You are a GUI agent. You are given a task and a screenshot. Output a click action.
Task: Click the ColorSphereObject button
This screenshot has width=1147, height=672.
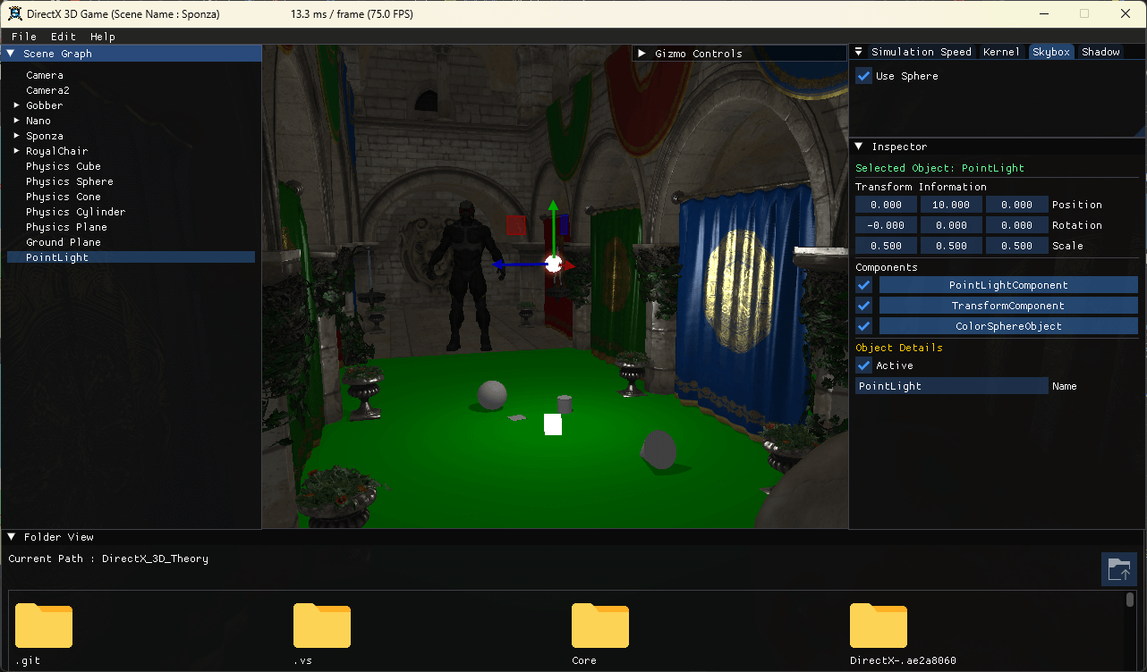[1007, 326]
